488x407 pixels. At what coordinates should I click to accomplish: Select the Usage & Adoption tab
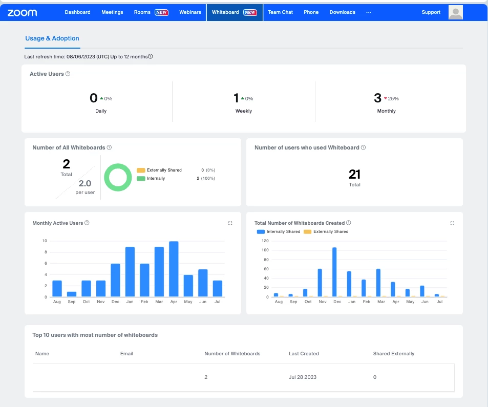(x=52, y=38)
